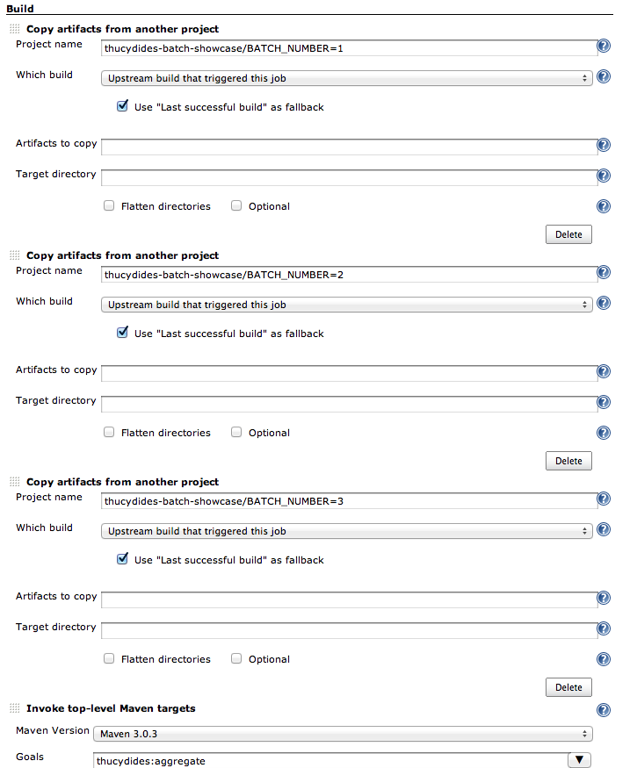Click the first Artifacts to copy field
Image resolution: width=637 pixels, height=768 pixels.
349,147
